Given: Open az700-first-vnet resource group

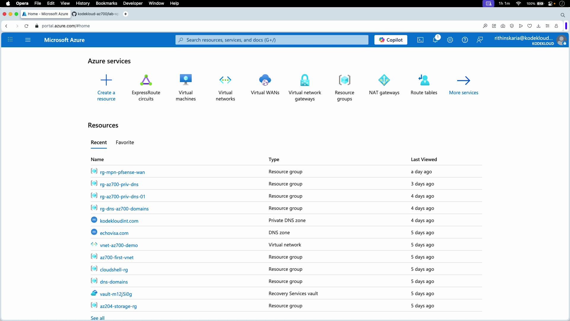Looking at the screenshot, I should coord(117,257).
